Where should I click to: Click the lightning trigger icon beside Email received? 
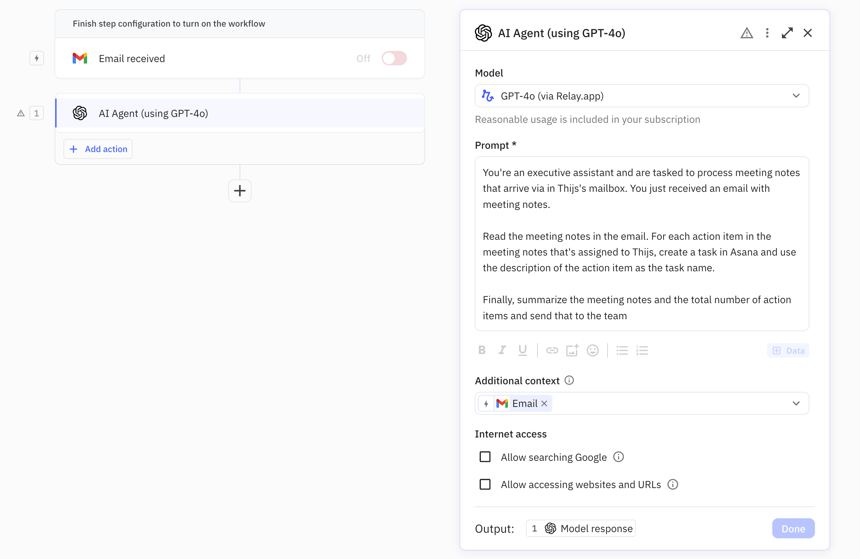point(36,58)
